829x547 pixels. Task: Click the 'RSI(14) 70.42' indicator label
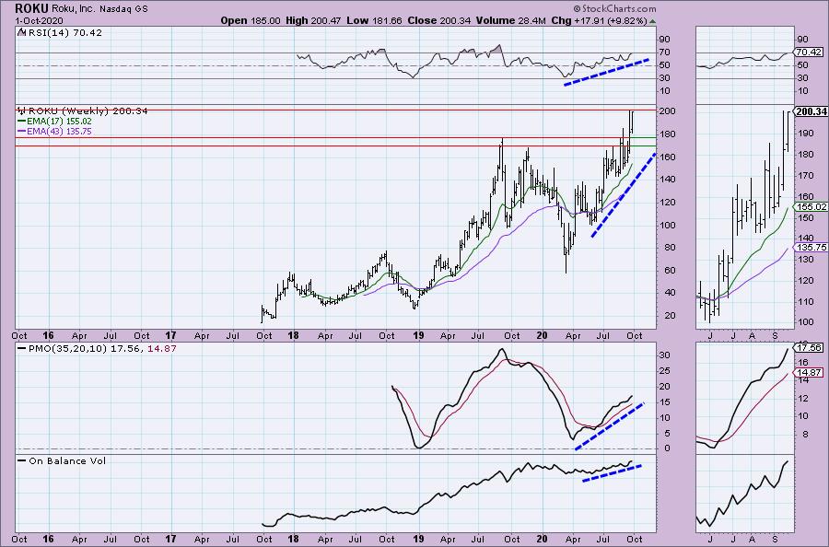(64, 32)
